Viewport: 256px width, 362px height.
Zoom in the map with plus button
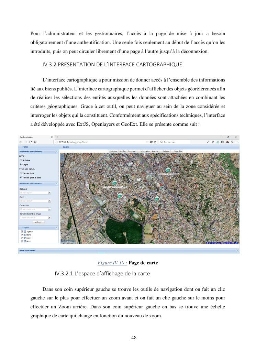[x=62, y=156]
